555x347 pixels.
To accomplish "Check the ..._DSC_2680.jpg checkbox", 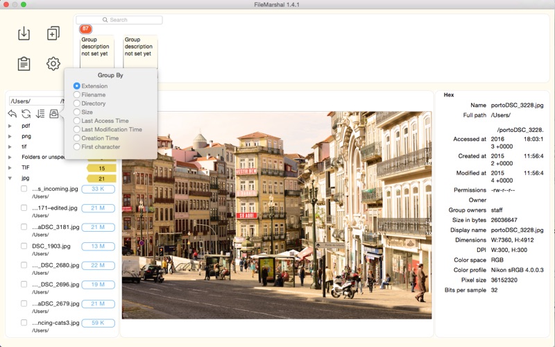I will (x=24, y=265).
